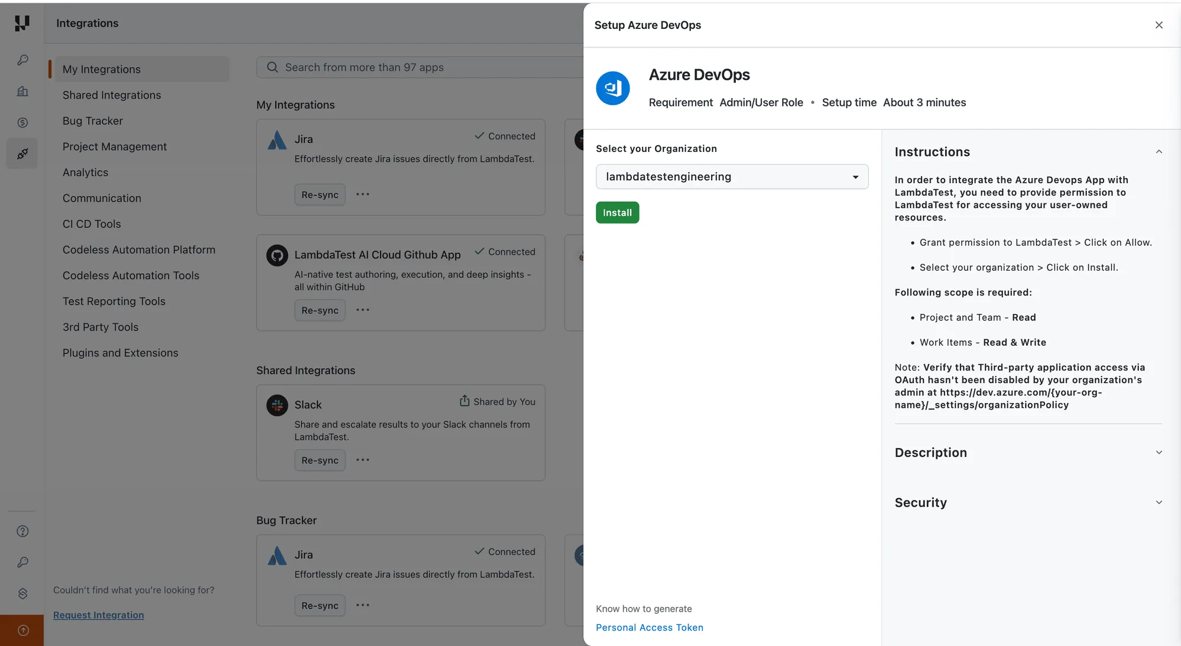Select CI CD Tools category

pyautogui.click(x=92, y=224)
